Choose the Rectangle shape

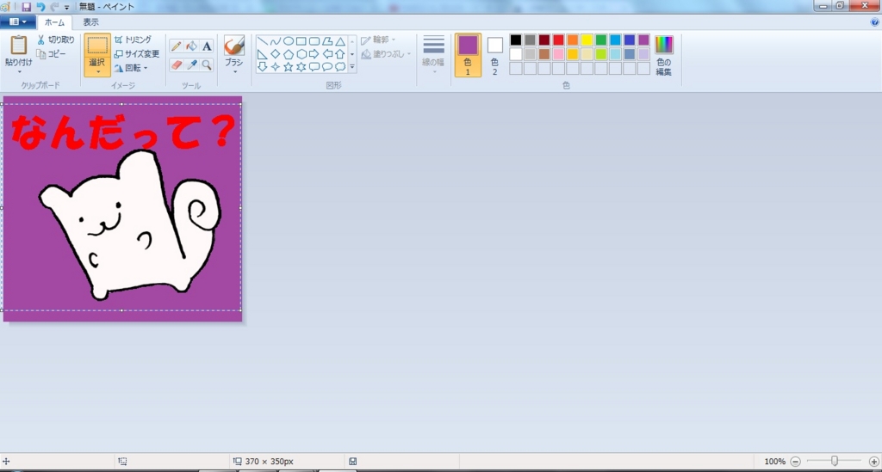pos(301,41)
